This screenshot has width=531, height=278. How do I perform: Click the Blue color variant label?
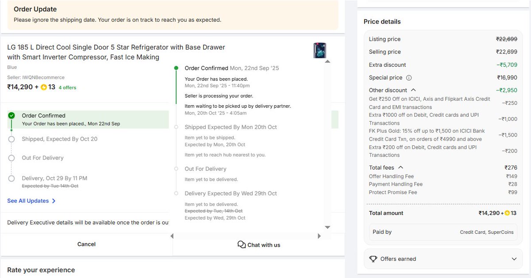(12, 67)
